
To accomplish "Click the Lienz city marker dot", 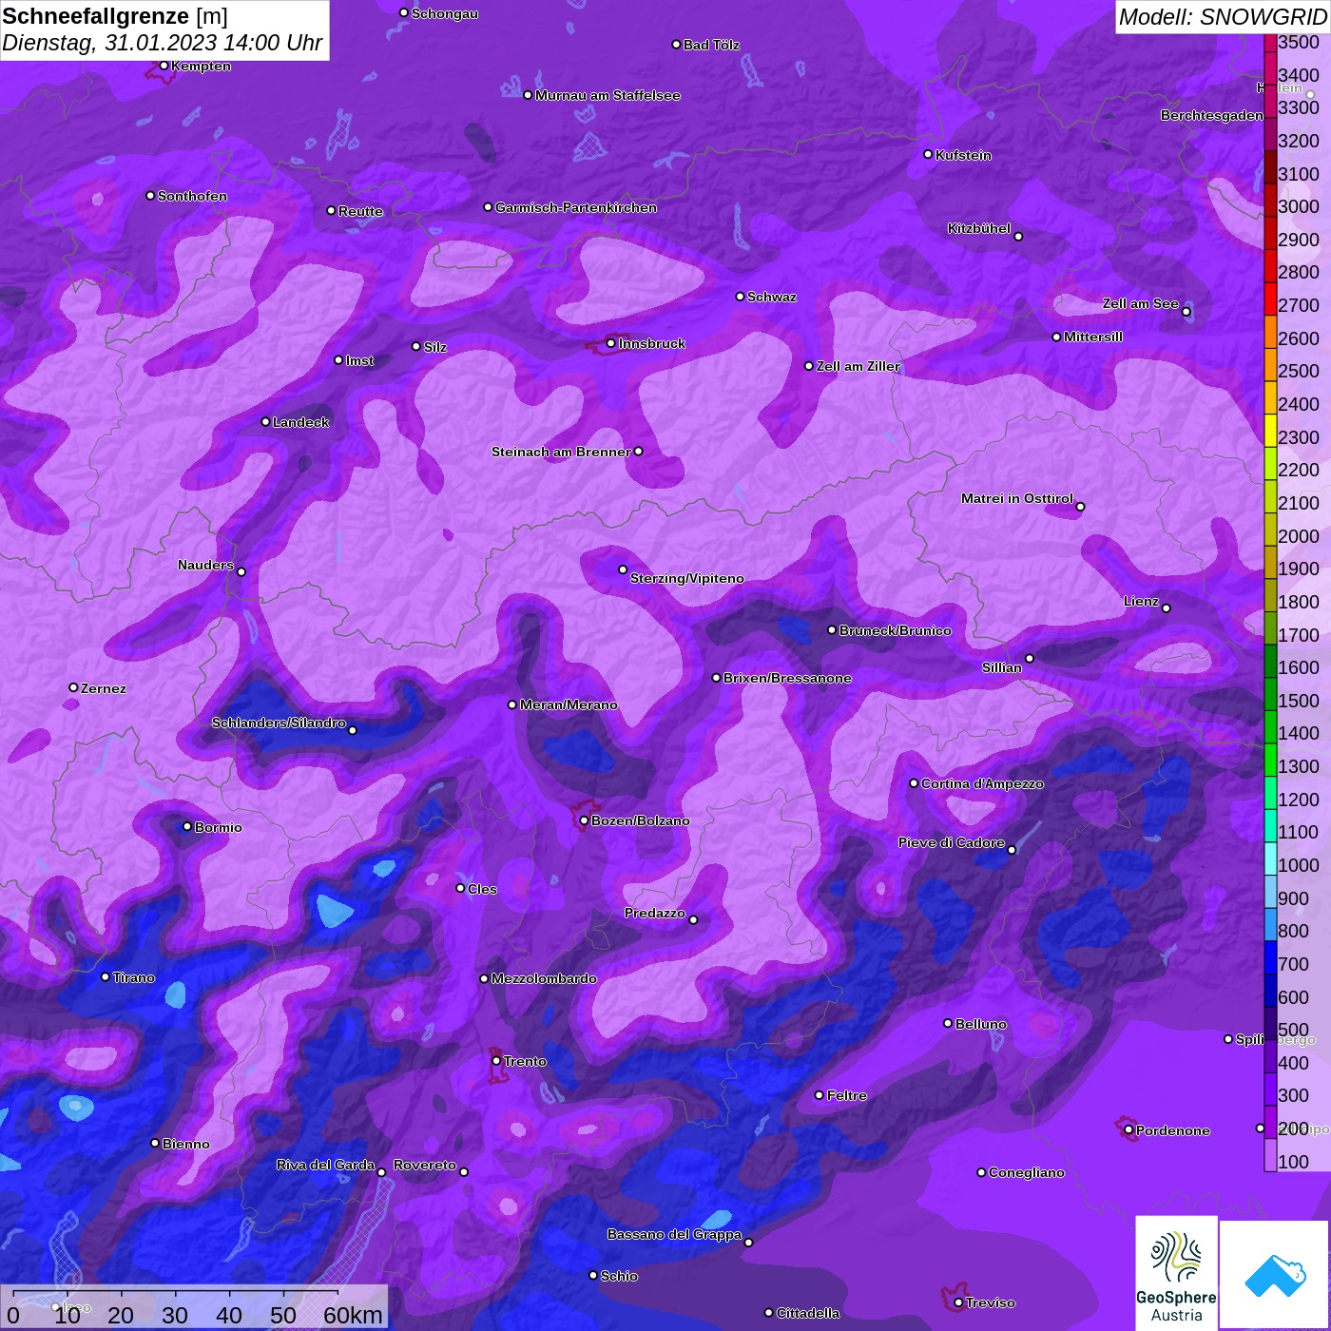I will [1167, 608].
